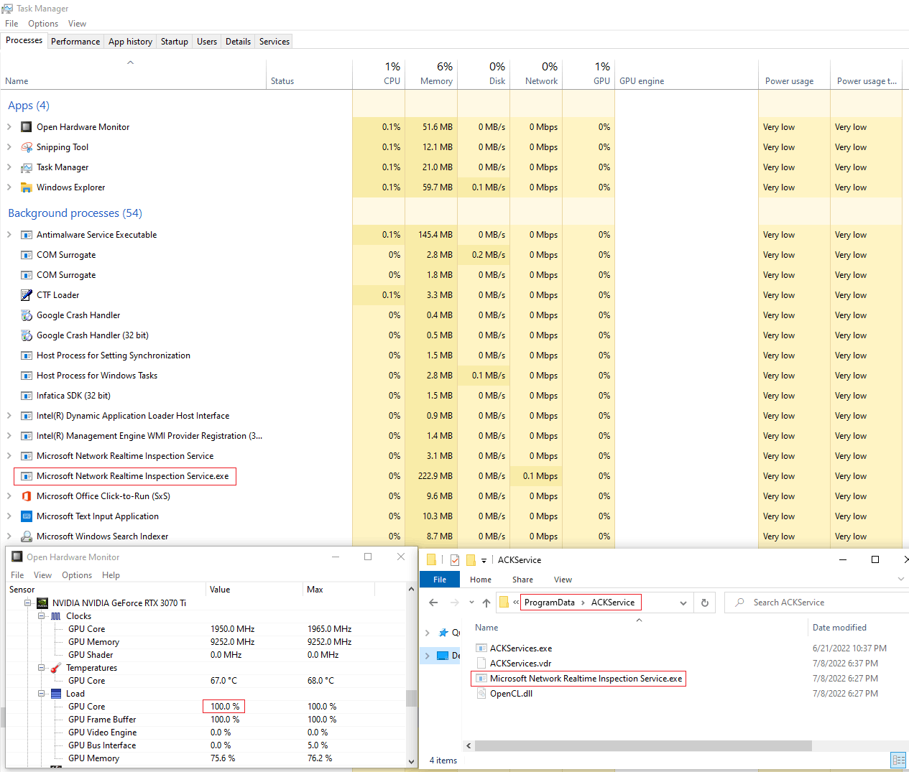Click the details view icon in Explorer's status bar
Image resolution: width=909 pixels, height=772 pixels.
coord(898,760)
